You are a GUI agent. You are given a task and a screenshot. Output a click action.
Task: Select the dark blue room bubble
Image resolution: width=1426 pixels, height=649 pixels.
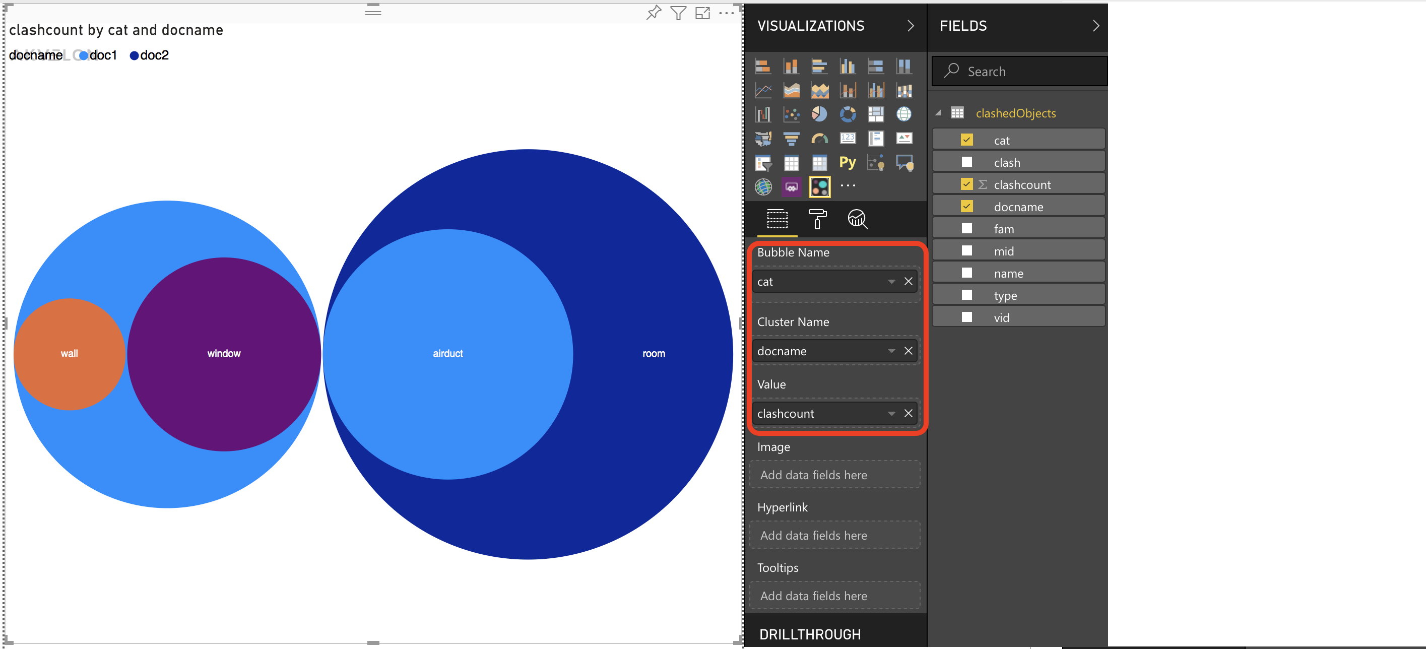(x=653, y=354)
